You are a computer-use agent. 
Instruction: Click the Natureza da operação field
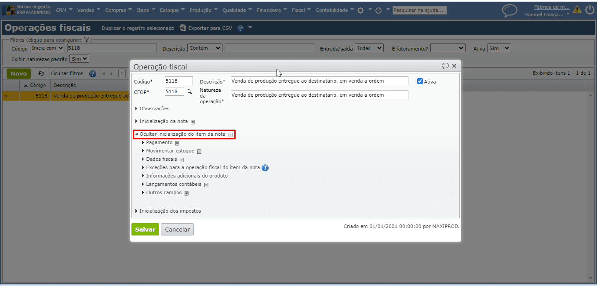tap(320, 95)
